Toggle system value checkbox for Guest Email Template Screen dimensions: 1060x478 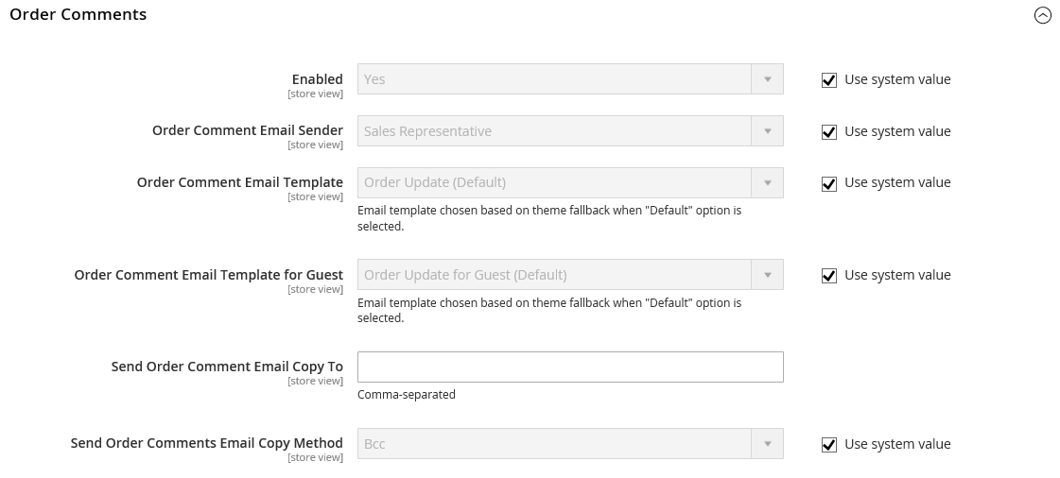pyautogui.click(x=829, y=276)
